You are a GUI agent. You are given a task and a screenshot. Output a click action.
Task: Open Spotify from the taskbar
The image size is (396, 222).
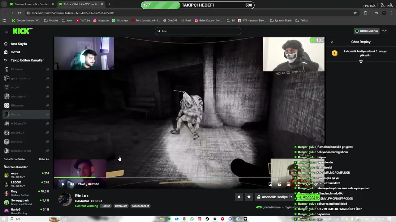point(169,219)
